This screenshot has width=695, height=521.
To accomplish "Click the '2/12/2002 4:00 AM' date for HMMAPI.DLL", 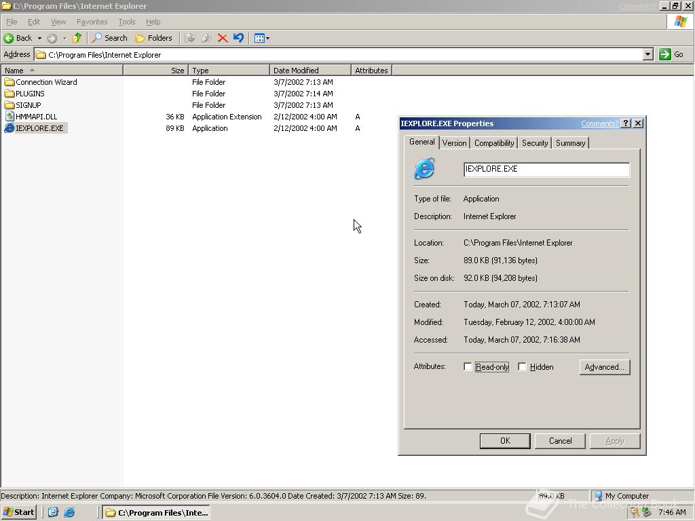I will (x=305, y=117).
